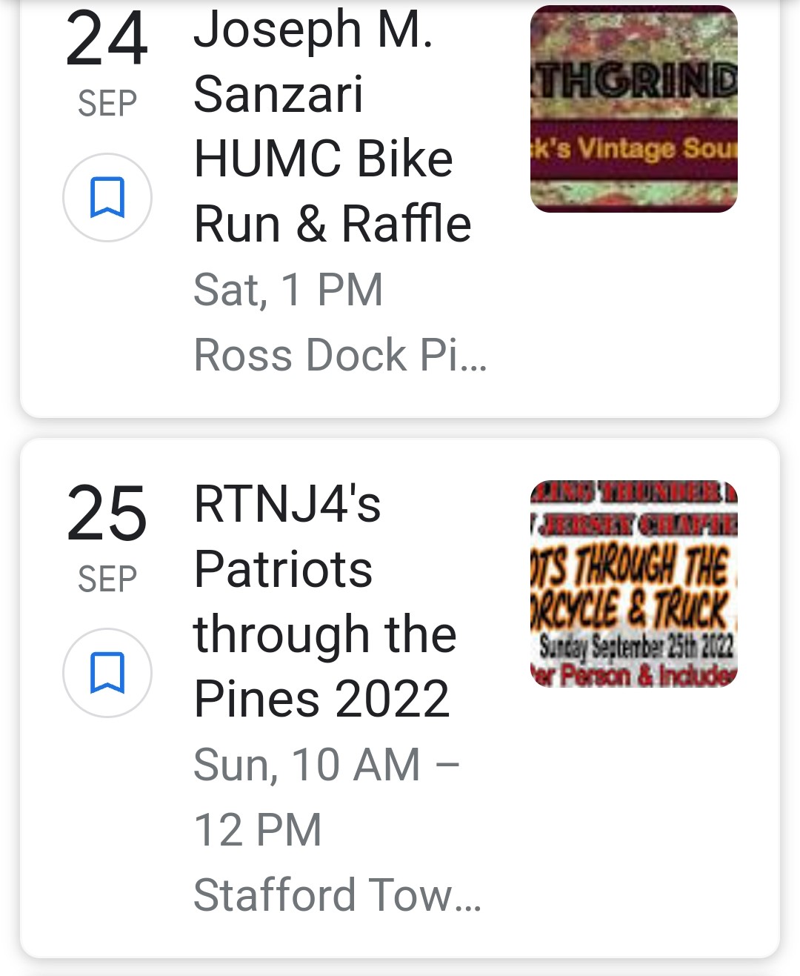Screen dimensions: 800x976
Task: Click the 'Motorcycle & Truck' text on flyer
Action: tap(632, 609)
